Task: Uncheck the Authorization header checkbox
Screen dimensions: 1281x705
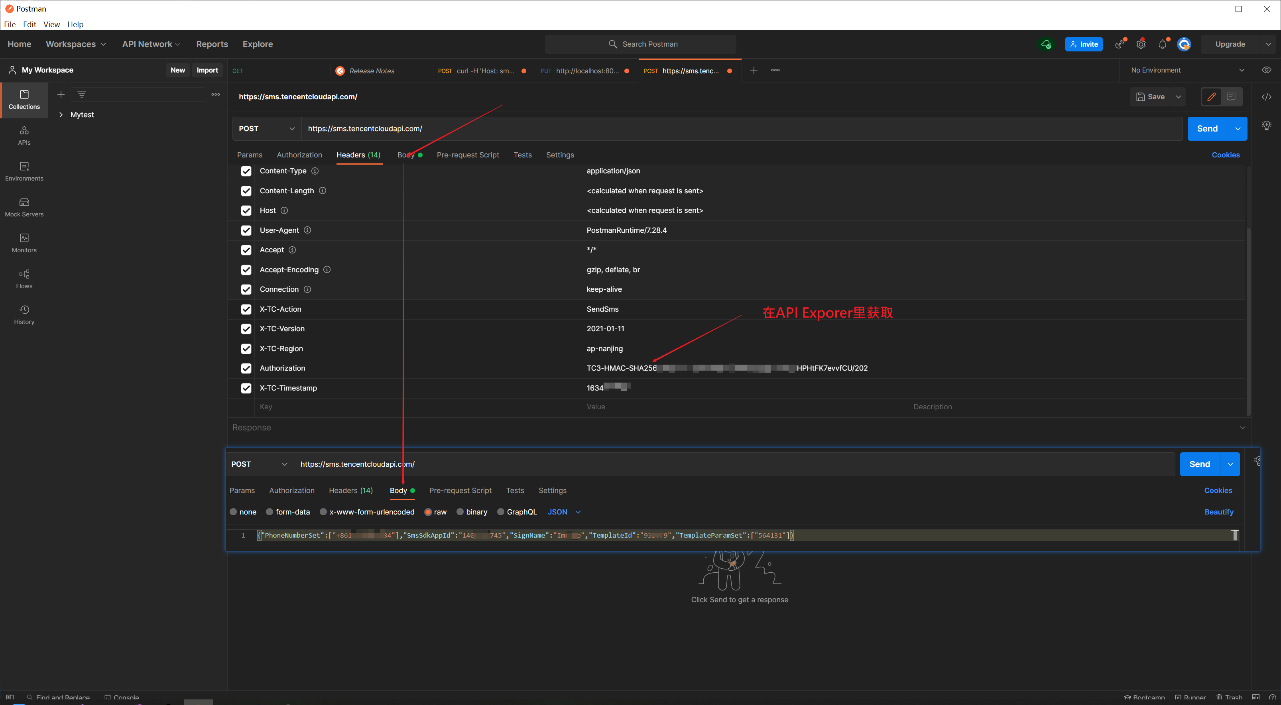Action: 246,368
